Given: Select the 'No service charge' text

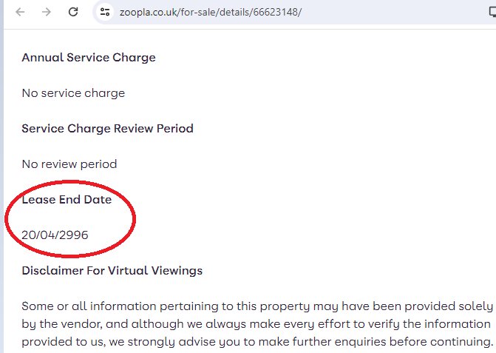Looking at the screenshot, I should [x=73, y=93].
